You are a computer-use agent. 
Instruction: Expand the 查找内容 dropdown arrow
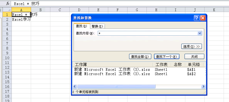200,33
